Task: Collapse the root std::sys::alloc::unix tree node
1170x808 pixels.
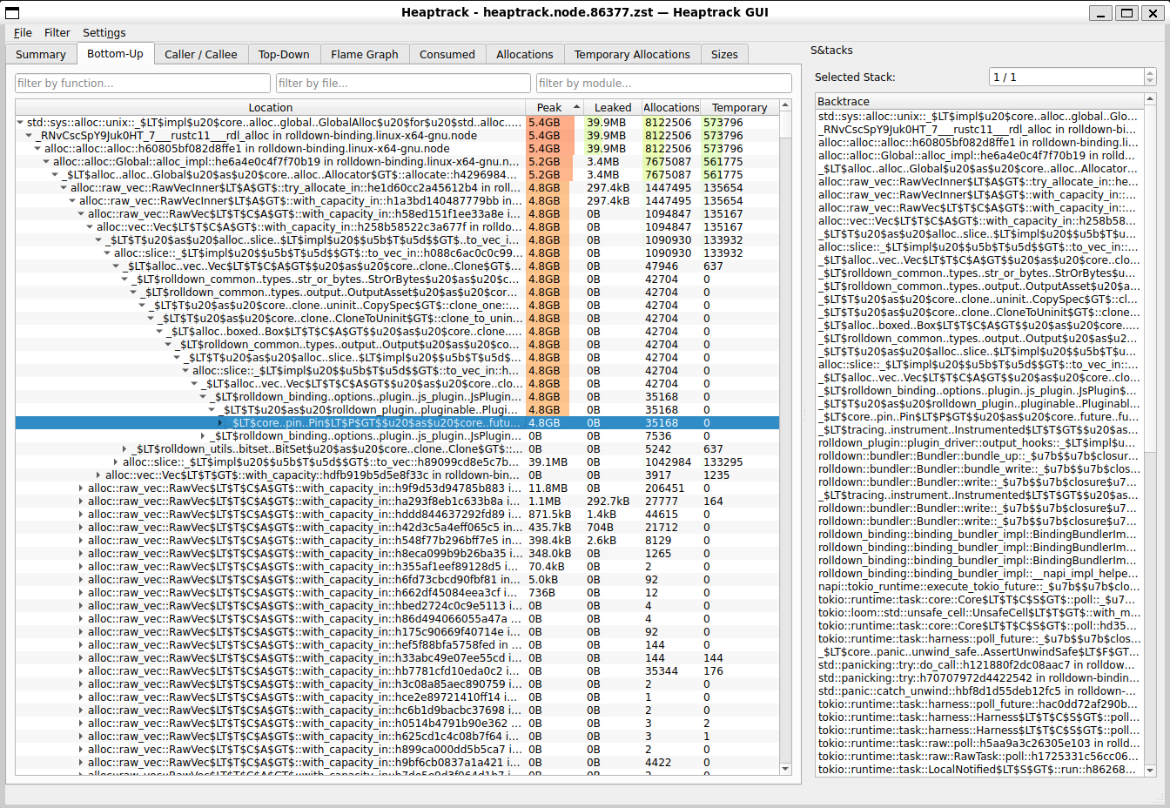Action: point(22,122)
